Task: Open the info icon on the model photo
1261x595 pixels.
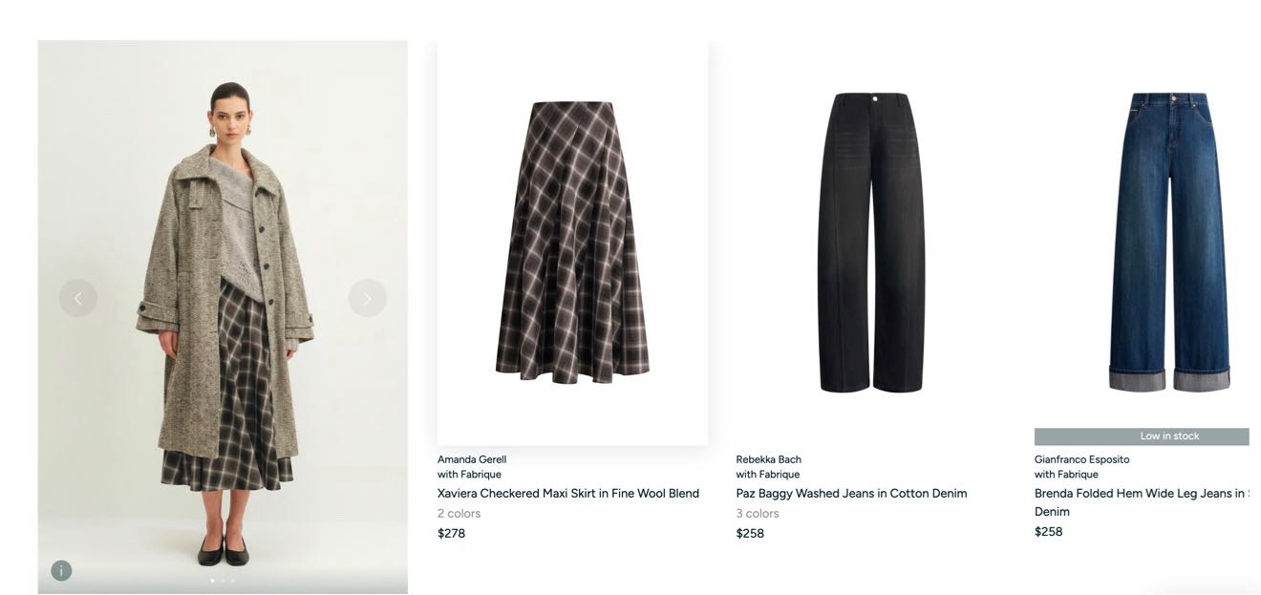Action: 61,571
